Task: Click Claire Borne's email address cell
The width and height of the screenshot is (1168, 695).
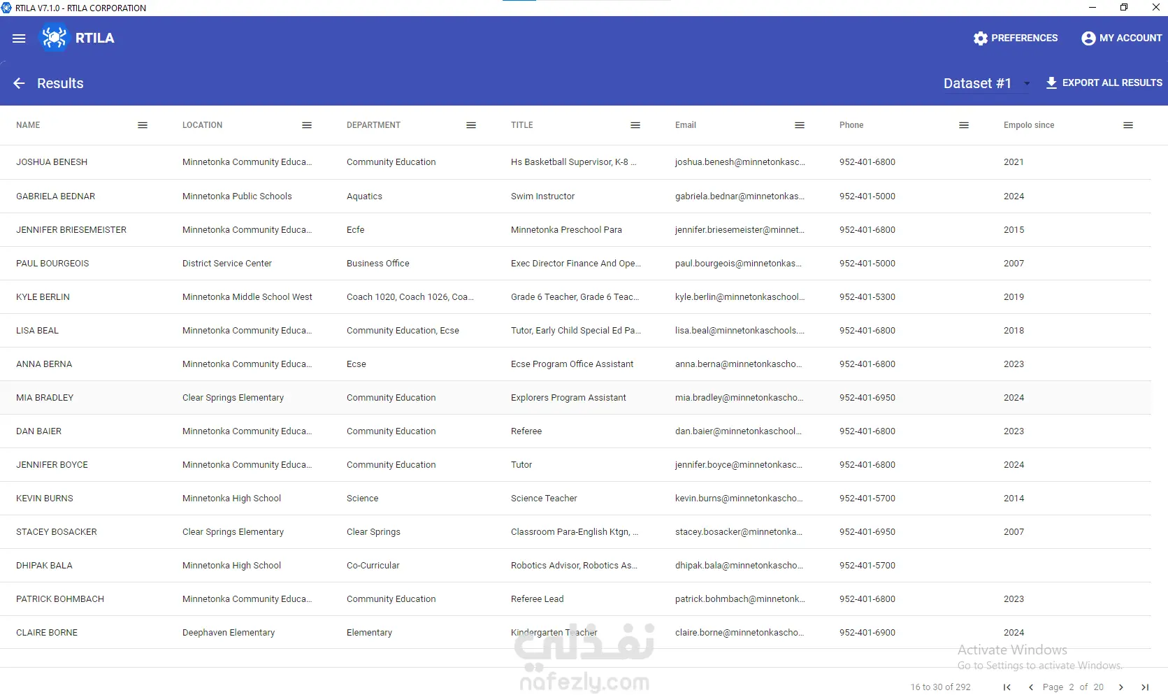Action: tap(740, 633)
